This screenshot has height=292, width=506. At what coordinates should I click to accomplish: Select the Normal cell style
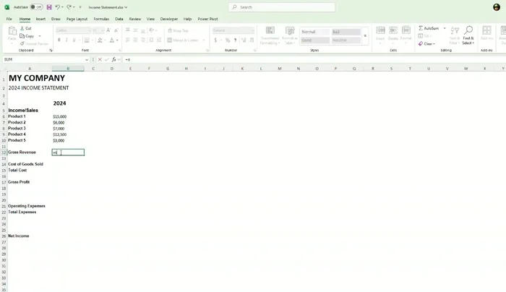tap(315, 32)
